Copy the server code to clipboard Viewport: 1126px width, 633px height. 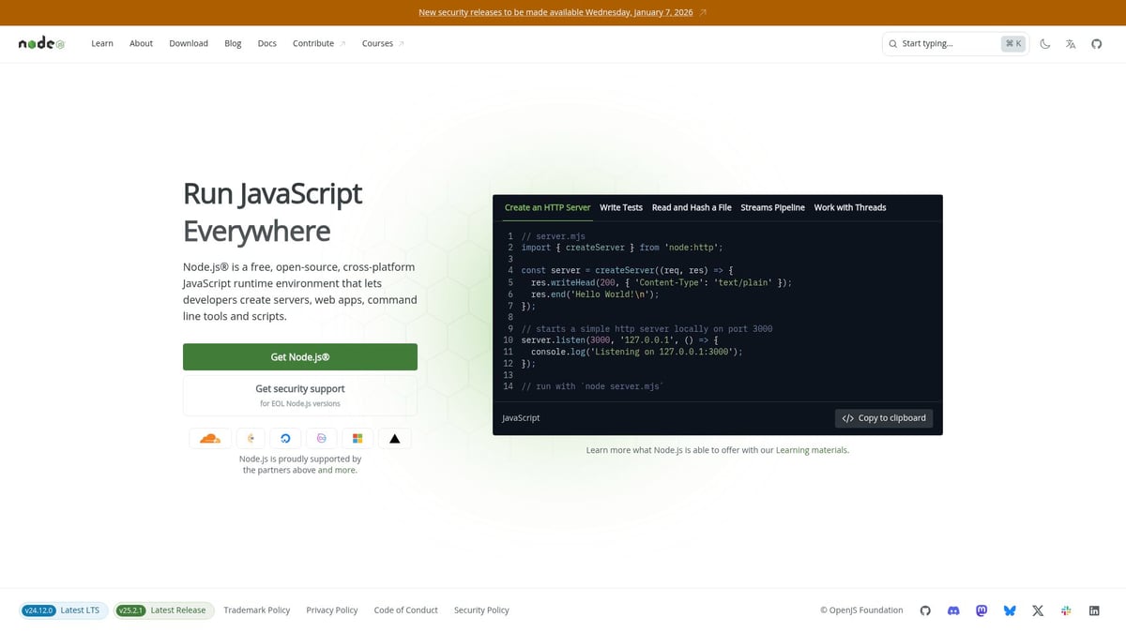(883, 417)
